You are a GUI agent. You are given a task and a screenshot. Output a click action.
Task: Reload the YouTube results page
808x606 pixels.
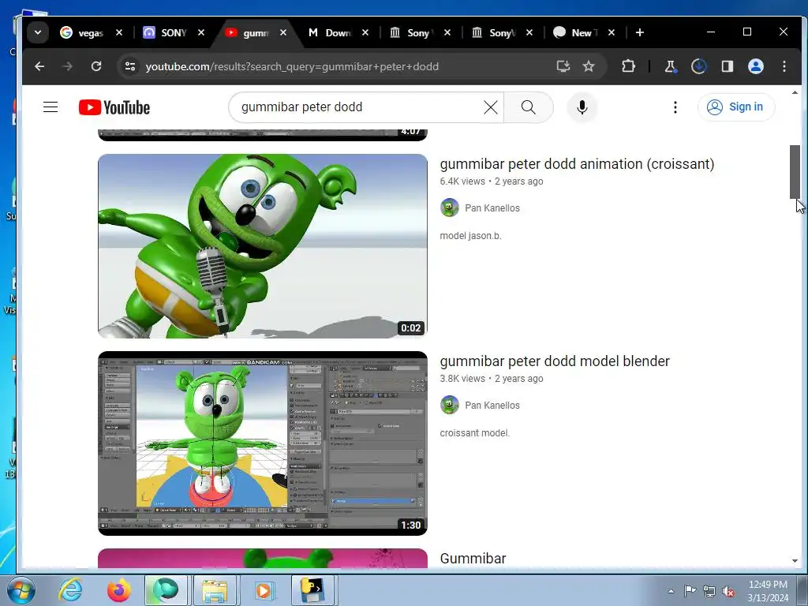[96, 66]
